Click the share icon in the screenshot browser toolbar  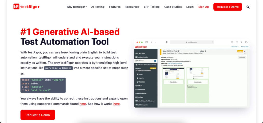pyautogui.click(x=237, y=42)
